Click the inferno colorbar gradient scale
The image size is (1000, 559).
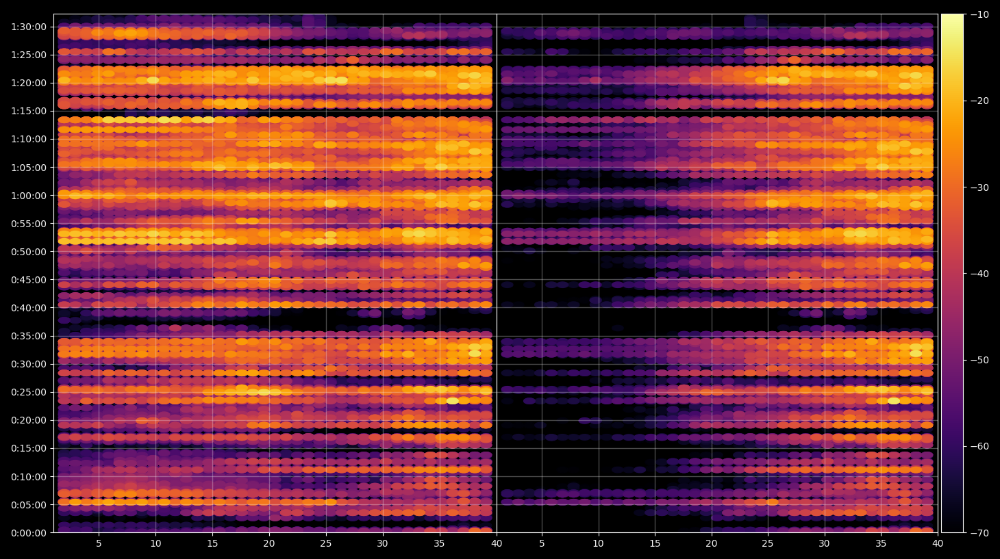pos(952,273)
